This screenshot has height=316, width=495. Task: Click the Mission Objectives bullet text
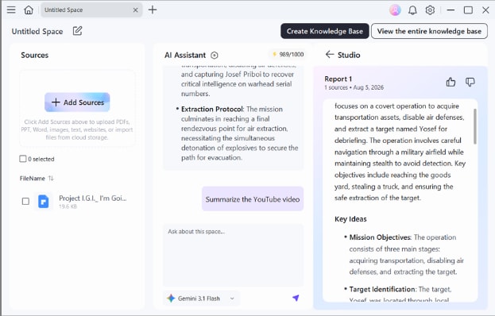(x=404, y=255)
